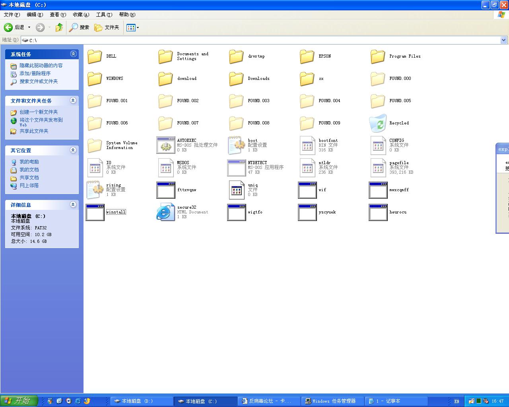Open the DELL folder icon
This screenshot has height=407, width=509.
tap(95, 56)
